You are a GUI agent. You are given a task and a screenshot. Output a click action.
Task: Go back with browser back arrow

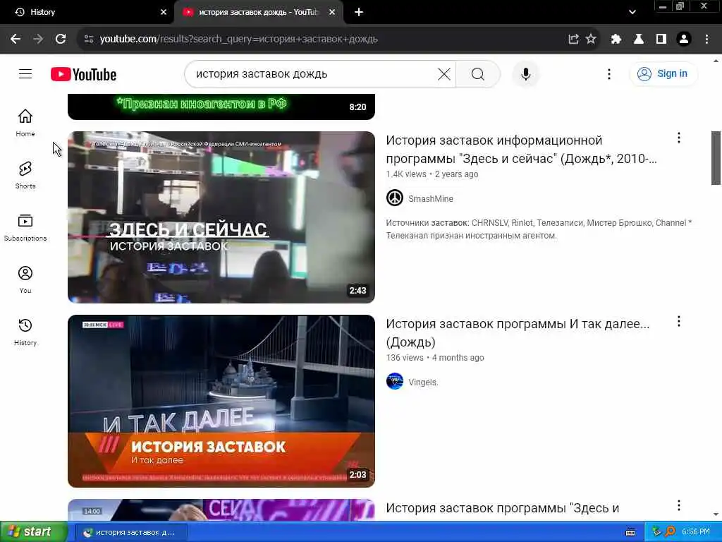pos(16,39)
